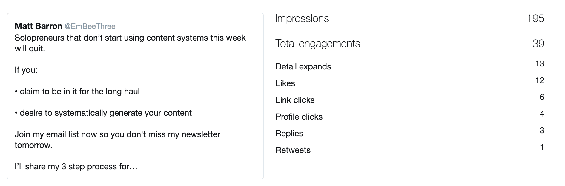
Task: Select the 3 replies count
Action: (542, 130)
